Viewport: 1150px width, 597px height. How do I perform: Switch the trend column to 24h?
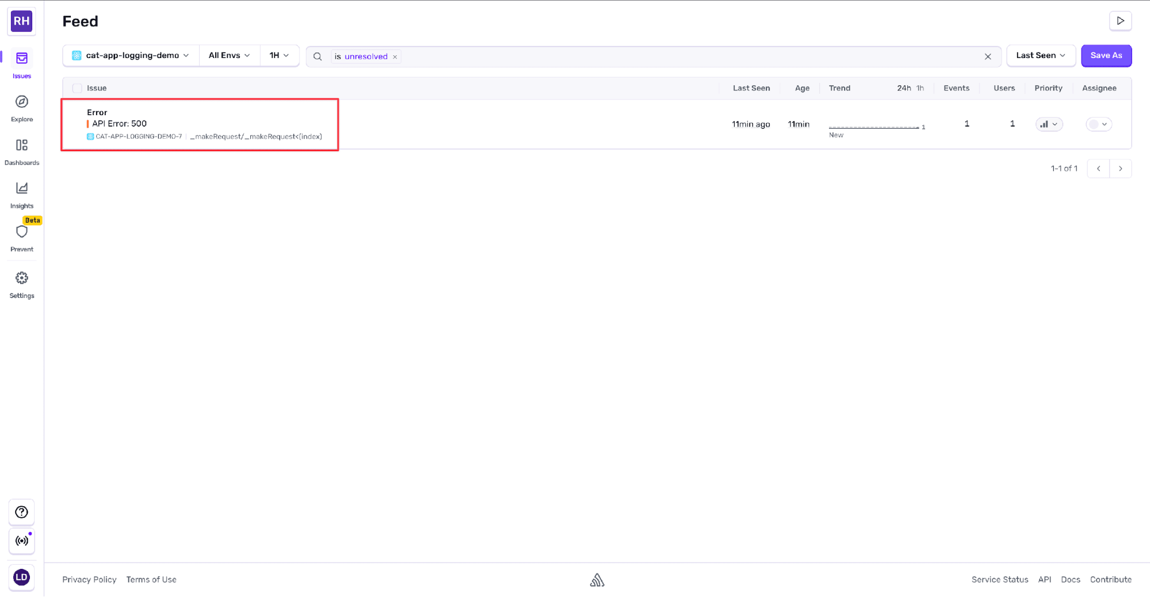tap(903, 88)
